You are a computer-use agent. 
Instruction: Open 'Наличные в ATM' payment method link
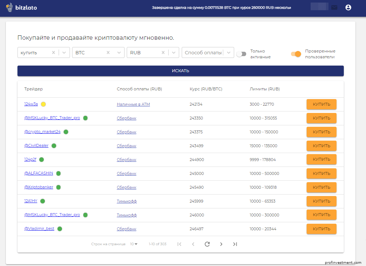(133, 104)
